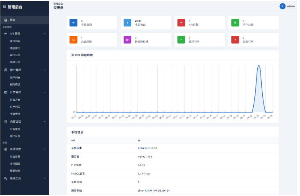
Task: Open 用户列表 in the sidebar
Action: 15,78
